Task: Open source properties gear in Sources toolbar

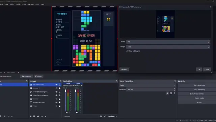Action: pyautogui.click(x=38, y=116)
